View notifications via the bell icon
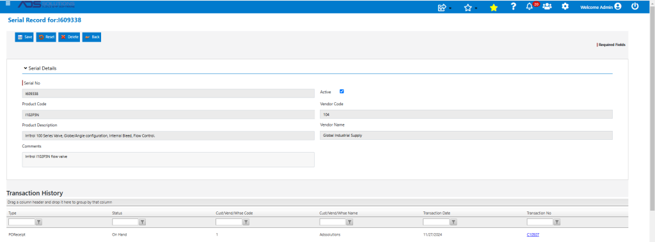 (x=529, y=6)
